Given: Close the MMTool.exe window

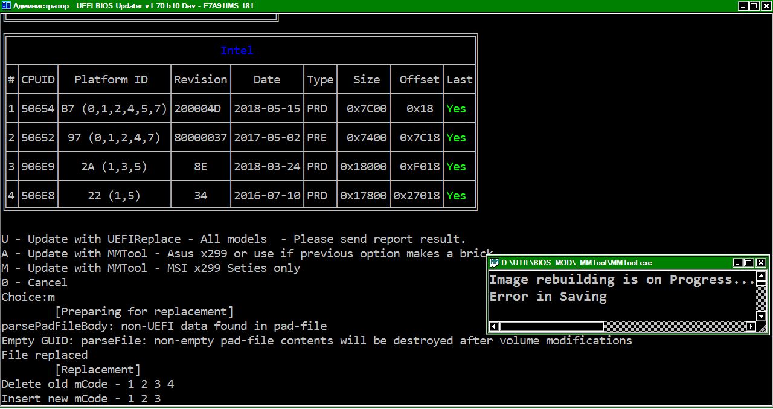Looking at the screenshot, I should click(761, 263).
